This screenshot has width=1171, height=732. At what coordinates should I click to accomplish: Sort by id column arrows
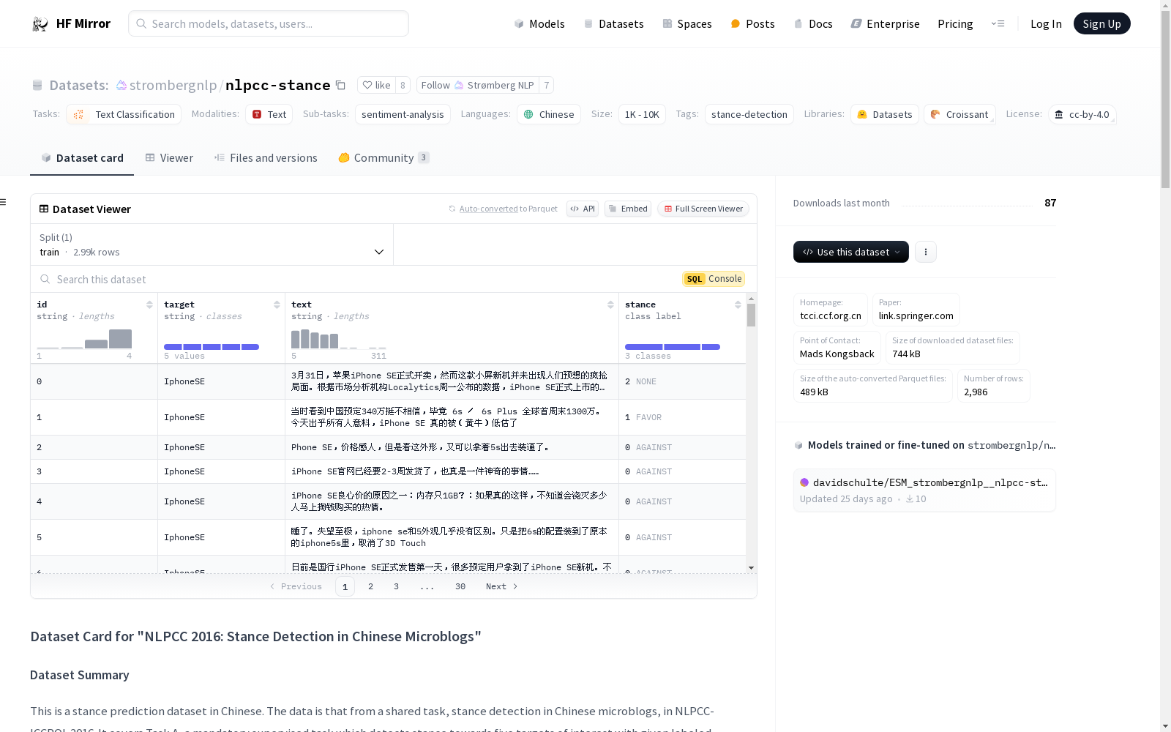point(149,305)
